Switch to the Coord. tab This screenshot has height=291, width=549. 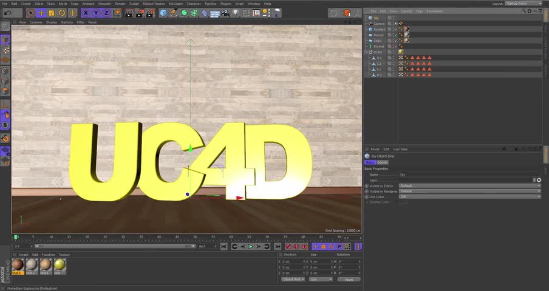(382, 162)
